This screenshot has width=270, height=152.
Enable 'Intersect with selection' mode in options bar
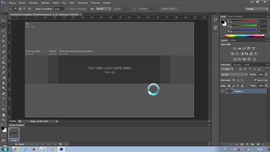30,8
